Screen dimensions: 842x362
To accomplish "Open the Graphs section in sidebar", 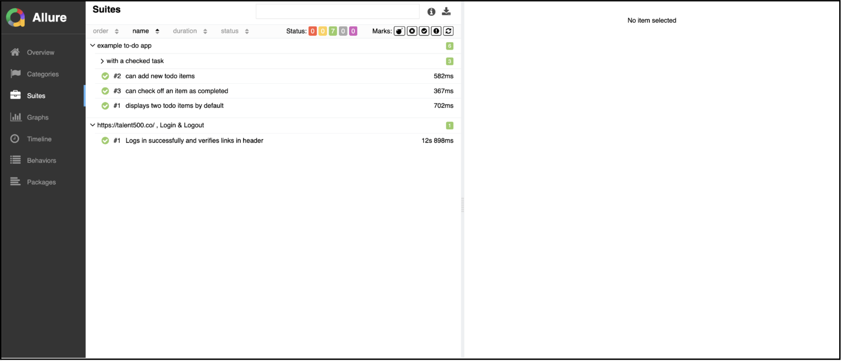I will pos(38,117).
